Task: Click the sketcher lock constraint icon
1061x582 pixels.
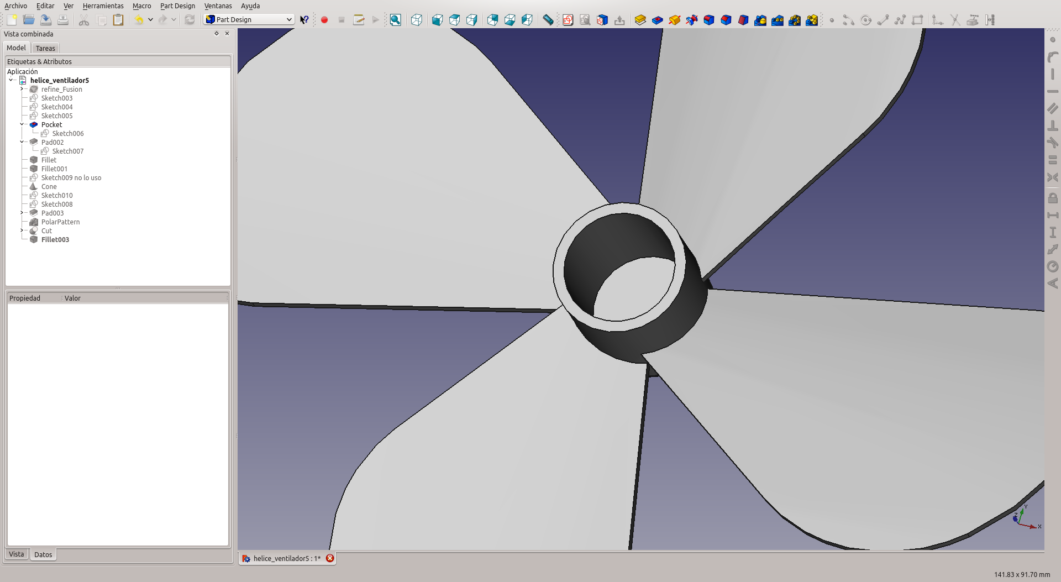Action: coord(1053,198)
